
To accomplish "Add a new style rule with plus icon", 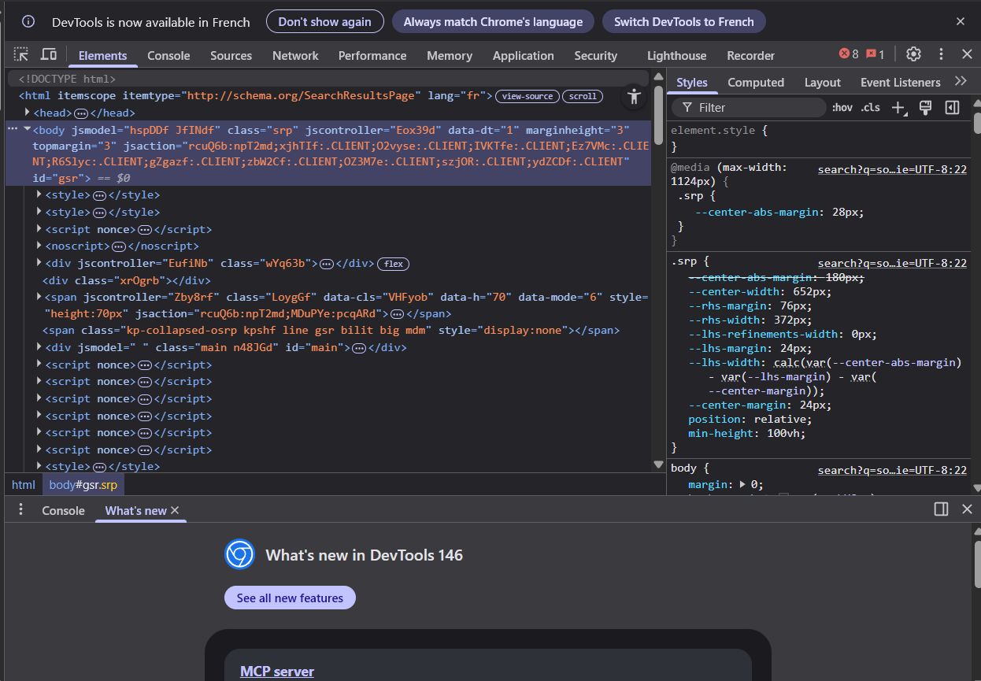I will point(898,107).
